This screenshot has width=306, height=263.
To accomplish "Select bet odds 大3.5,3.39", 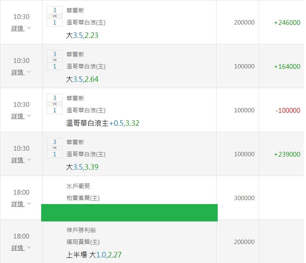I will [82, 167].
